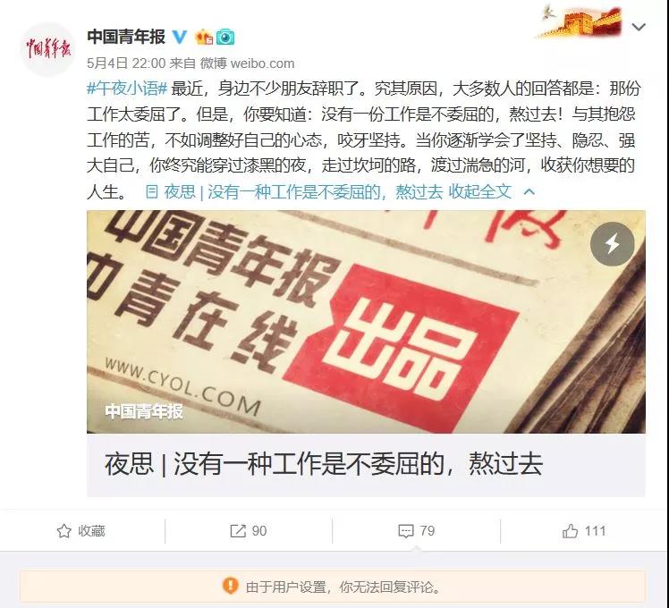Click the repost share icon

click(238, 531)
